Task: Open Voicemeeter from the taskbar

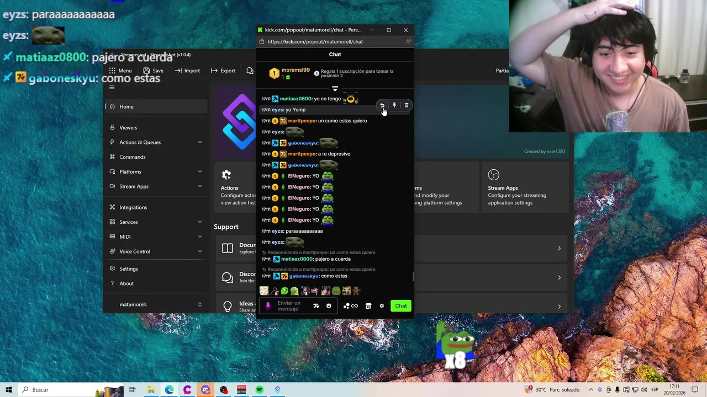Action: click(241, 390)
